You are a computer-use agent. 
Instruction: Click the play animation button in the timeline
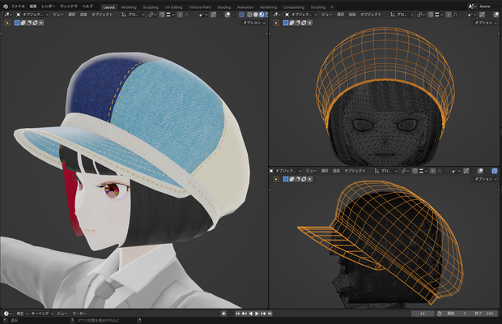257,313
